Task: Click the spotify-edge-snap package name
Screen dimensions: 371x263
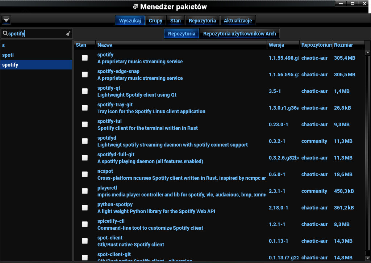Action: pos(118,71)
